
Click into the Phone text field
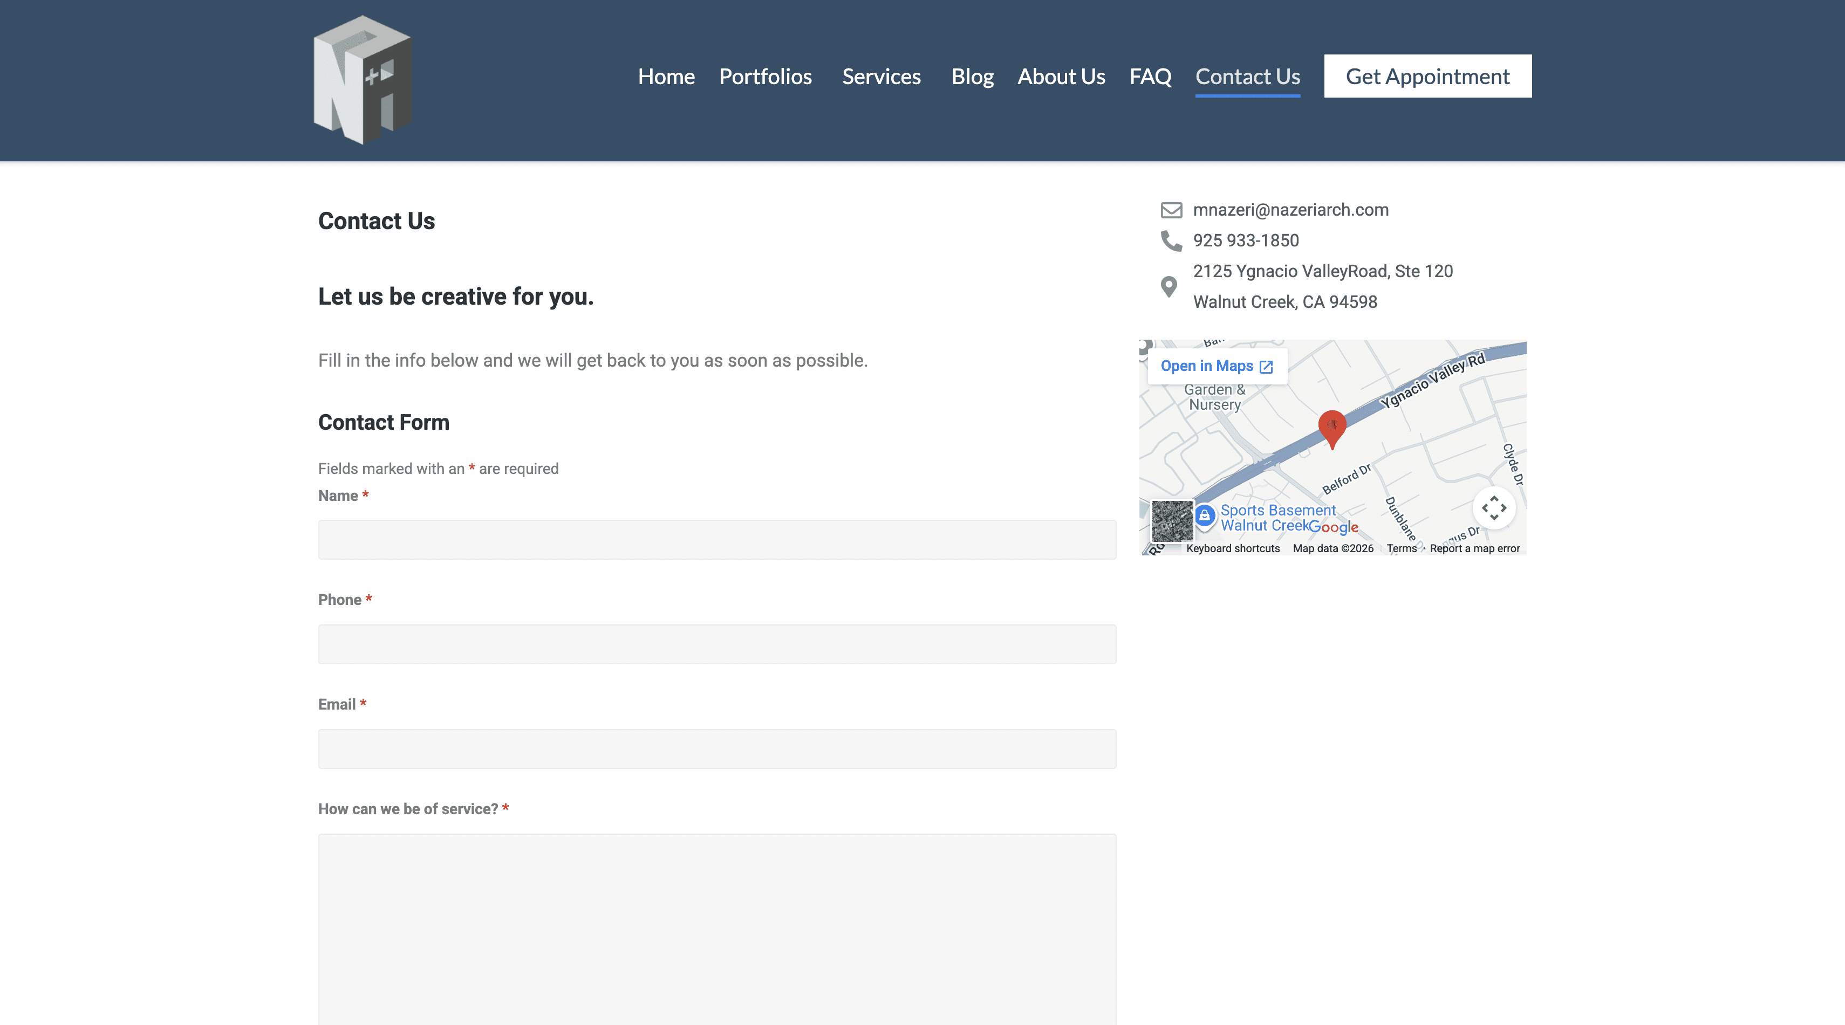tap(717, 644)
